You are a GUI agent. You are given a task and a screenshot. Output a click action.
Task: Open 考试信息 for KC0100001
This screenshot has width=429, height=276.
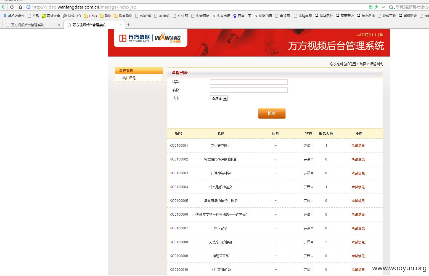click(x=358, y=146)
